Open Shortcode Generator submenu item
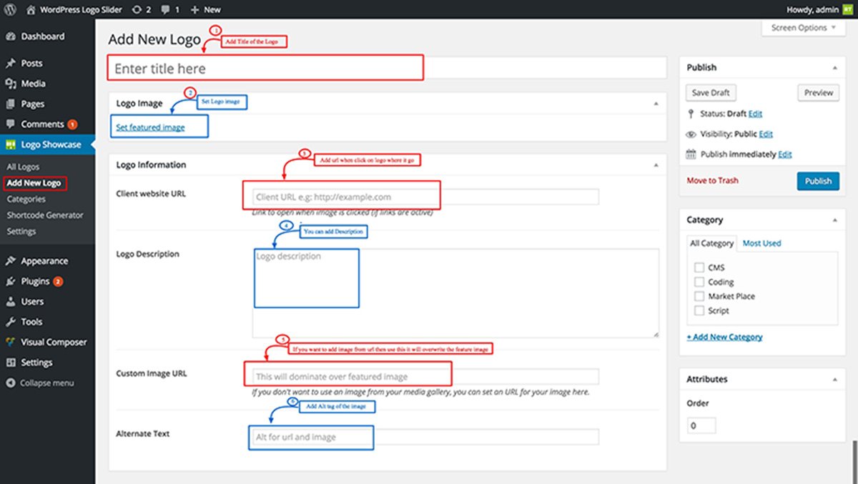The height and width of the screenshot is (484, 858). 45,214
